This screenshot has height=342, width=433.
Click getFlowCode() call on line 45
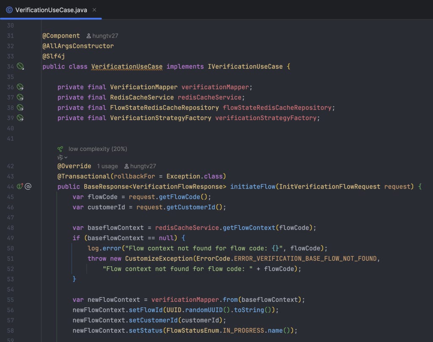(x=183, y=197)
